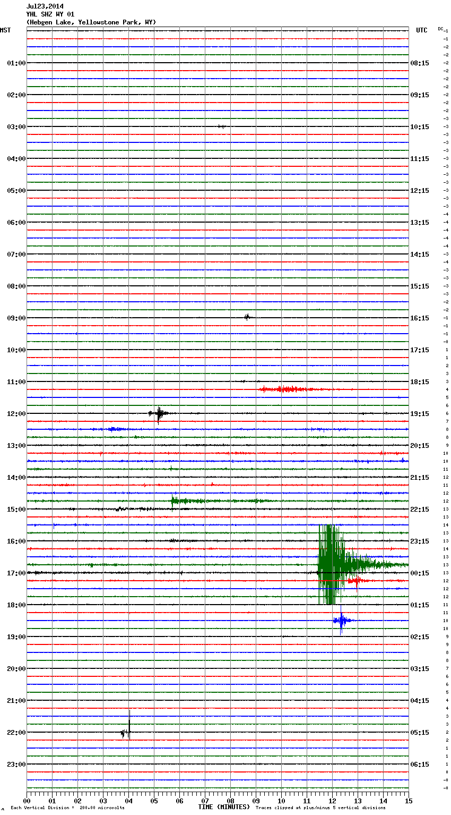The width and height of the screenshot is (451, 815).
Task: Click the MST time zone label
Action: 5,30
